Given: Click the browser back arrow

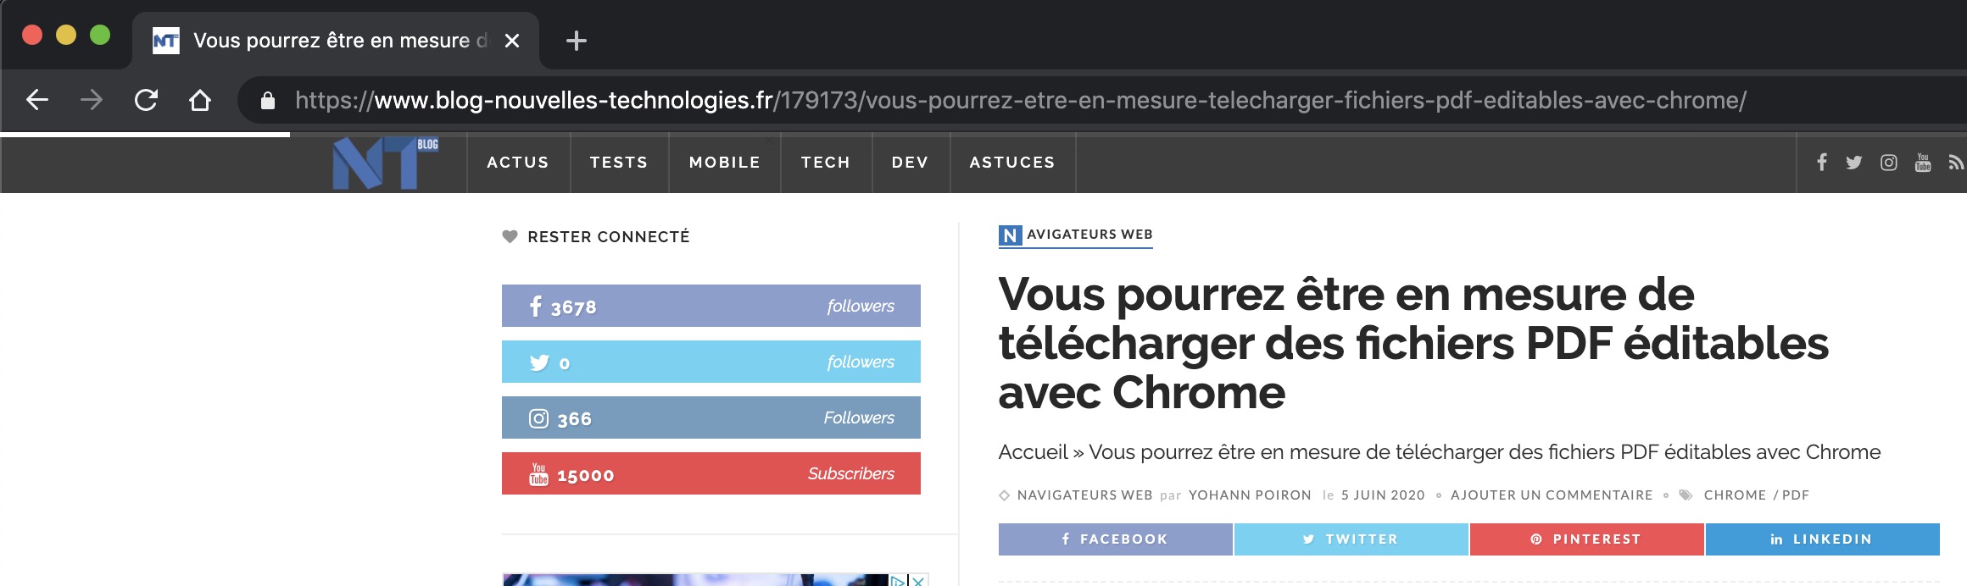Looking at the screenshot, I should coord(37,101).
